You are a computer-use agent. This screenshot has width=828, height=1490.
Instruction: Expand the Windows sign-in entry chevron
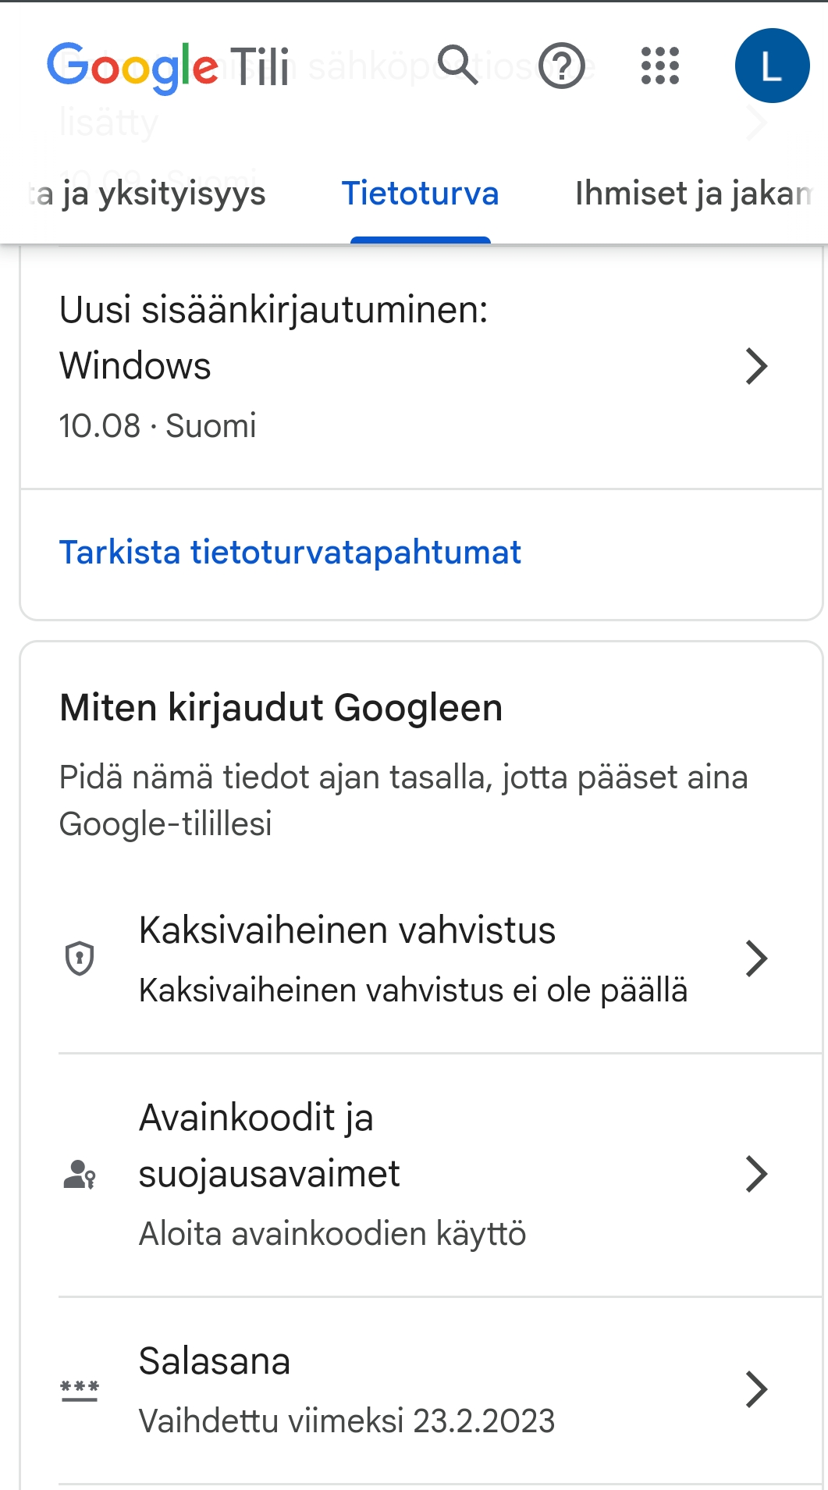tap(756, 366)
